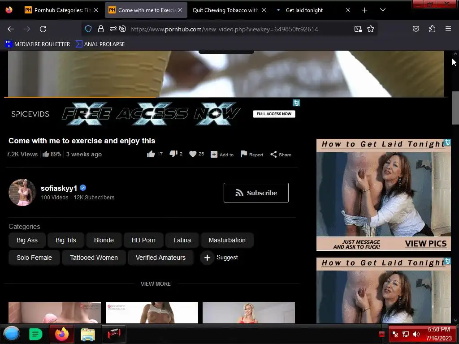Go back to the previous page
This screenshot has width=459, height=344.
[11, 29]
